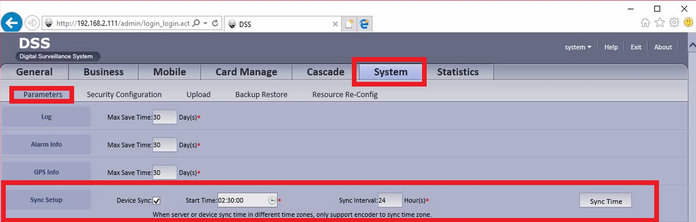Image resolution: width=696 pixels, height=222 pixels.
Task: Open favorites star icon
Action: pyautogui.click(x=660, y=23)
